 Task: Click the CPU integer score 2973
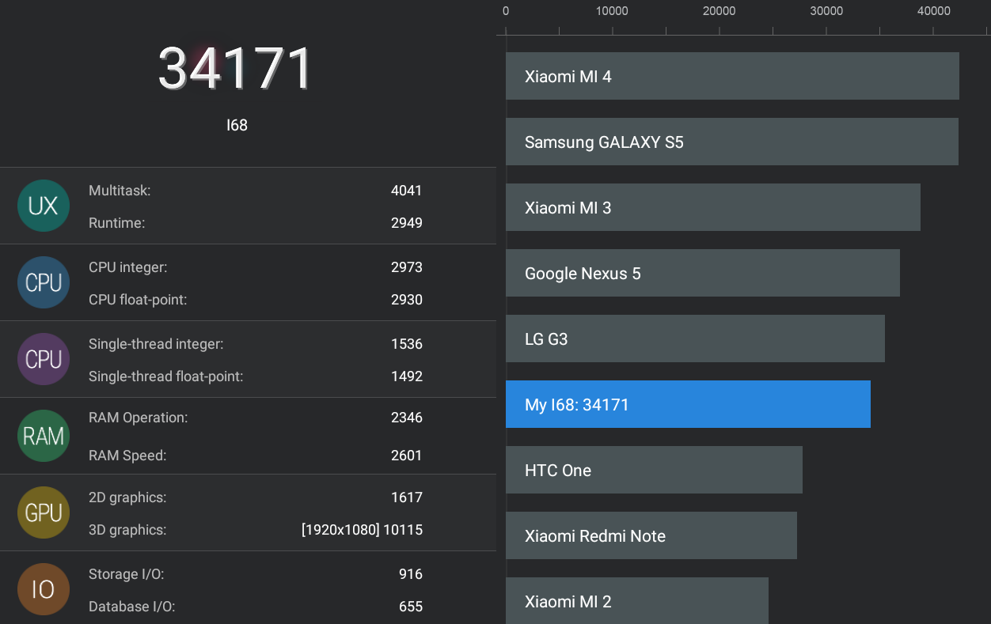[x=407, y=267]
